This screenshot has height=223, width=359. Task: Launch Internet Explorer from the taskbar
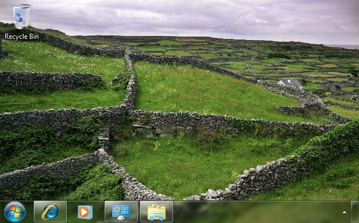(x=50, y=212)
